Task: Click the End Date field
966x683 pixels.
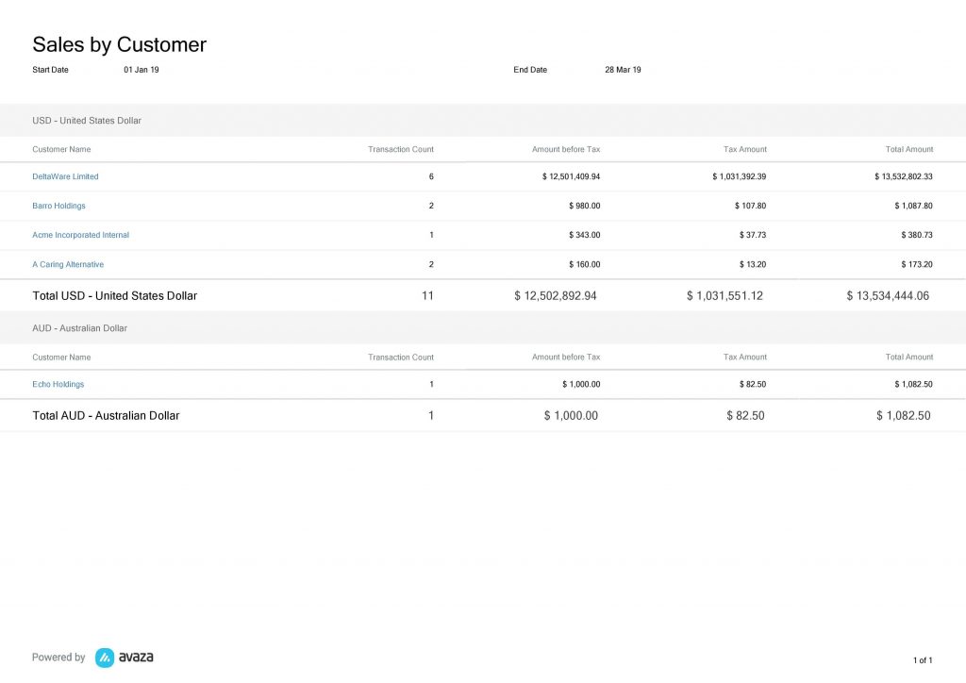Action: click(530, 69)
